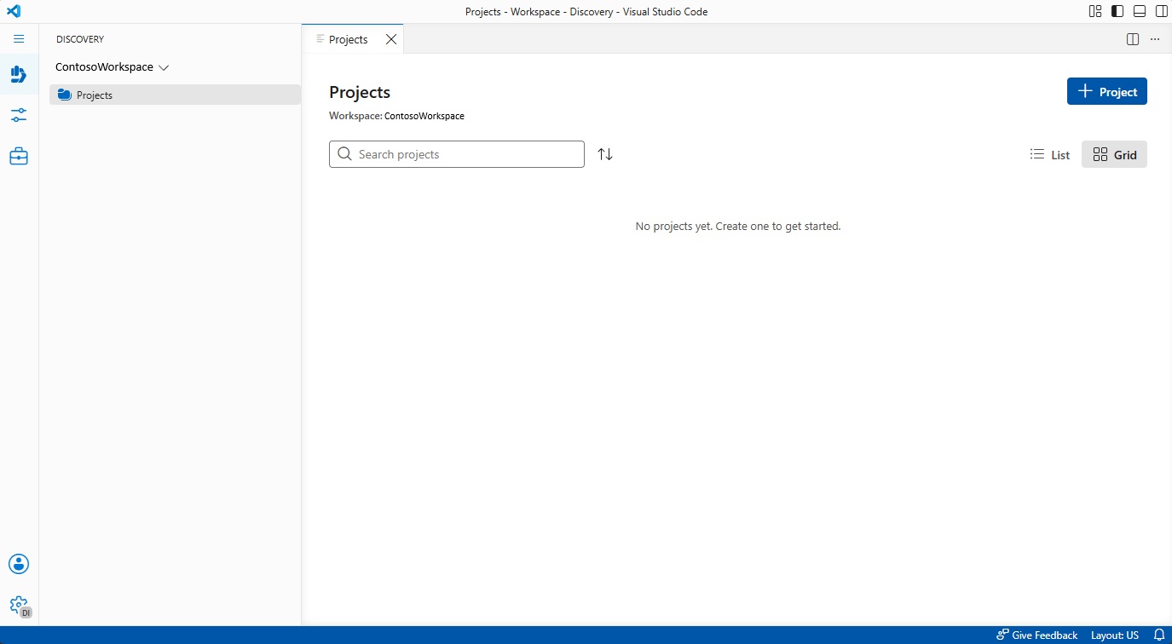Click the DISCOVERY sidebar header text

point(80,39)
